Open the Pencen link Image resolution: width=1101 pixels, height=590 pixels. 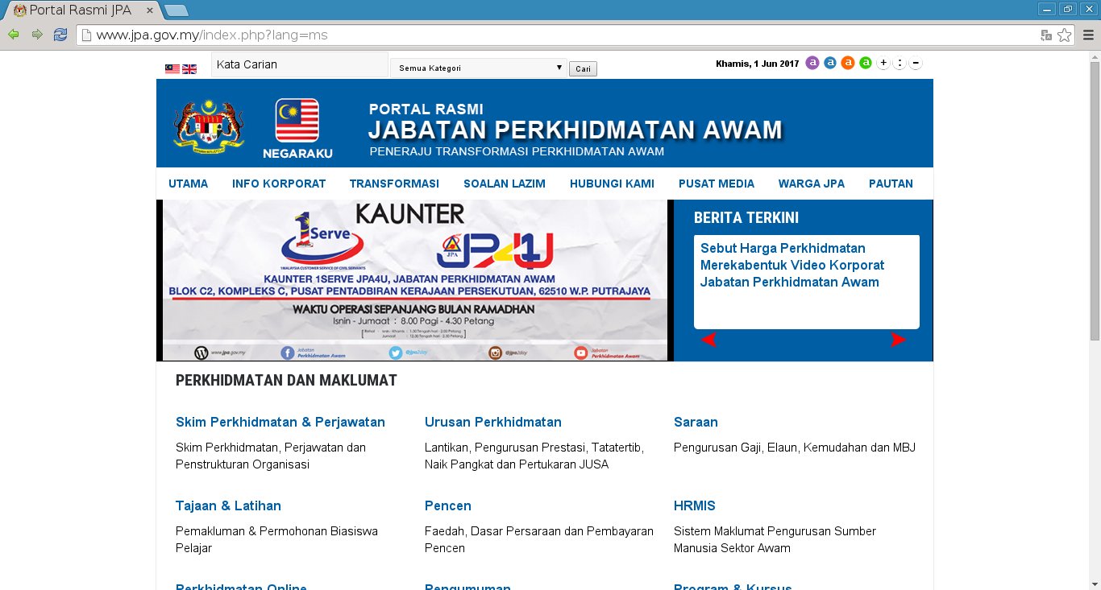point(448,505)
